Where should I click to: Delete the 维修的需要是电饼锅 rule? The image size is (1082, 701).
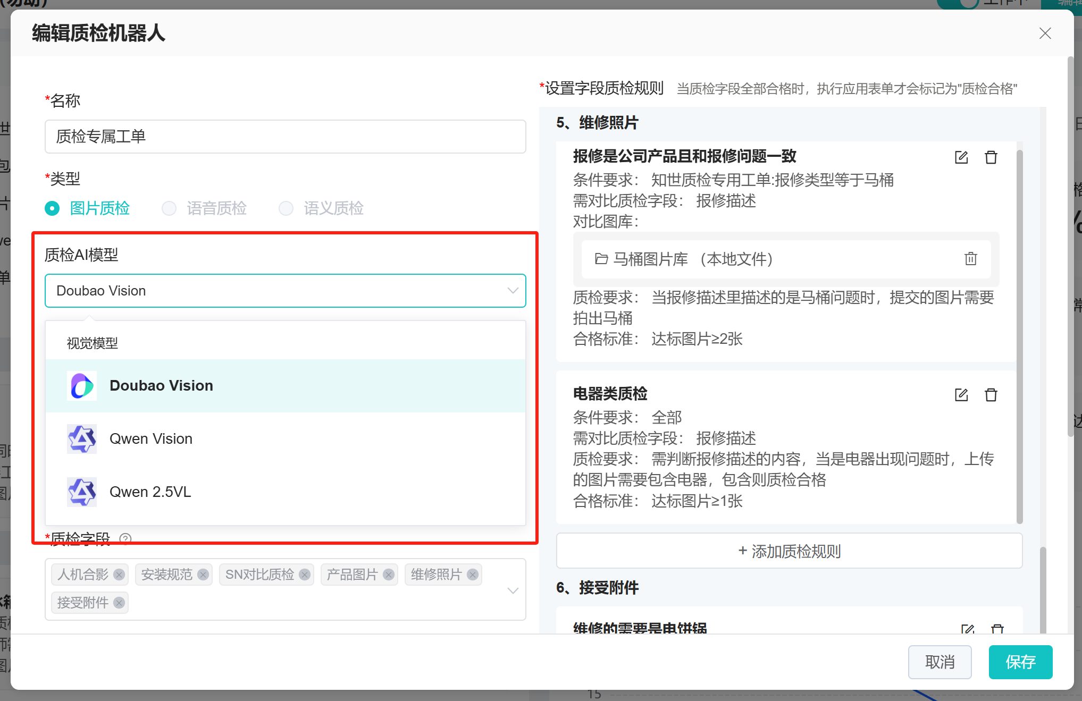click(x=997, y=629)
